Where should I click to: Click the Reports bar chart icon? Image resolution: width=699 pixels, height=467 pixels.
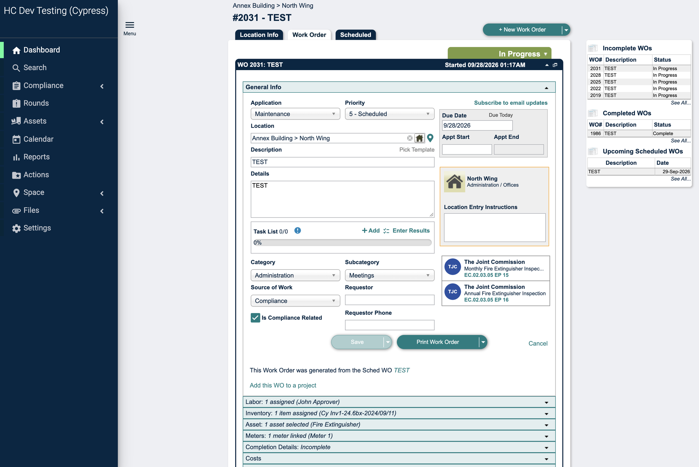coord(16,157)
